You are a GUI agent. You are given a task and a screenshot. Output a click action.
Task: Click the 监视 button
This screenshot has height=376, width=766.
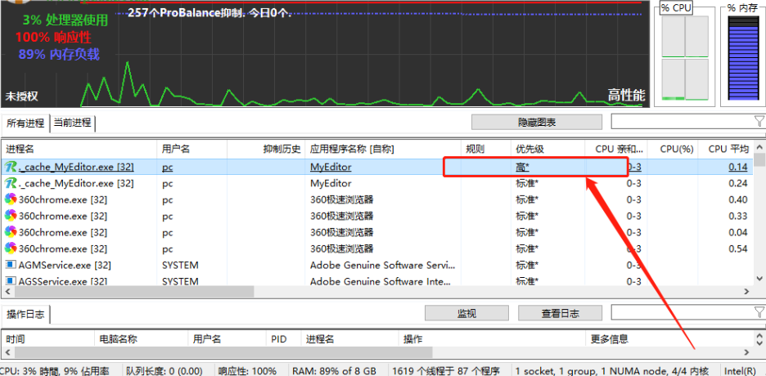tap(466, 313)
